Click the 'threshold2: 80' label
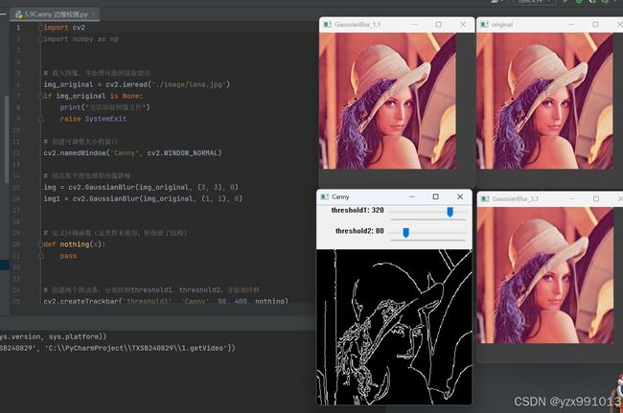 pos(359,231)
